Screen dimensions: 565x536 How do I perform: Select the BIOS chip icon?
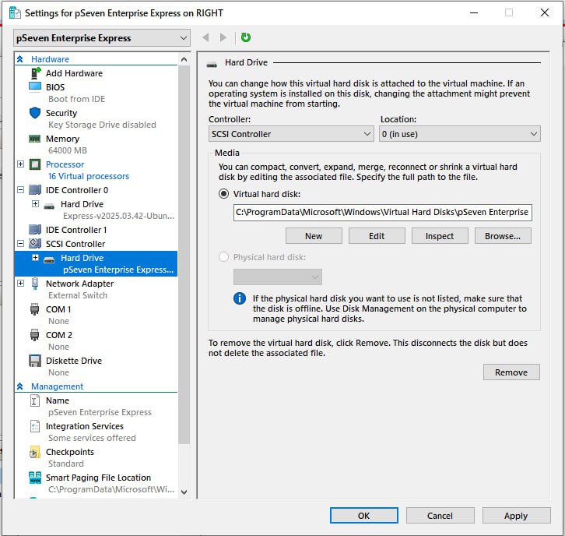pos(35,87)
